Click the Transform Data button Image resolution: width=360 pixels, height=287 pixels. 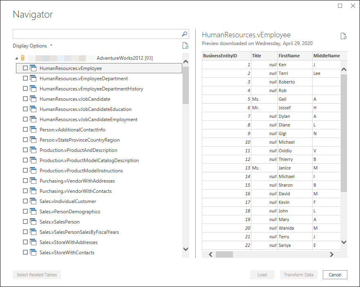pos(298,275)
